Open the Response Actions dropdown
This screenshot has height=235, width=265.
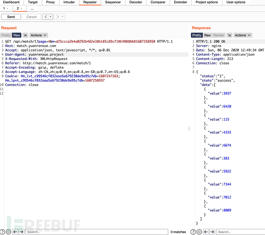click(x=243, y=35)
